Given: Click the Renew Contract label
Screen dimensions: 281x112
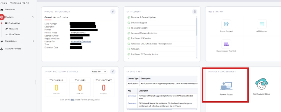Looking at the screenshot, I should pos(226,31).
